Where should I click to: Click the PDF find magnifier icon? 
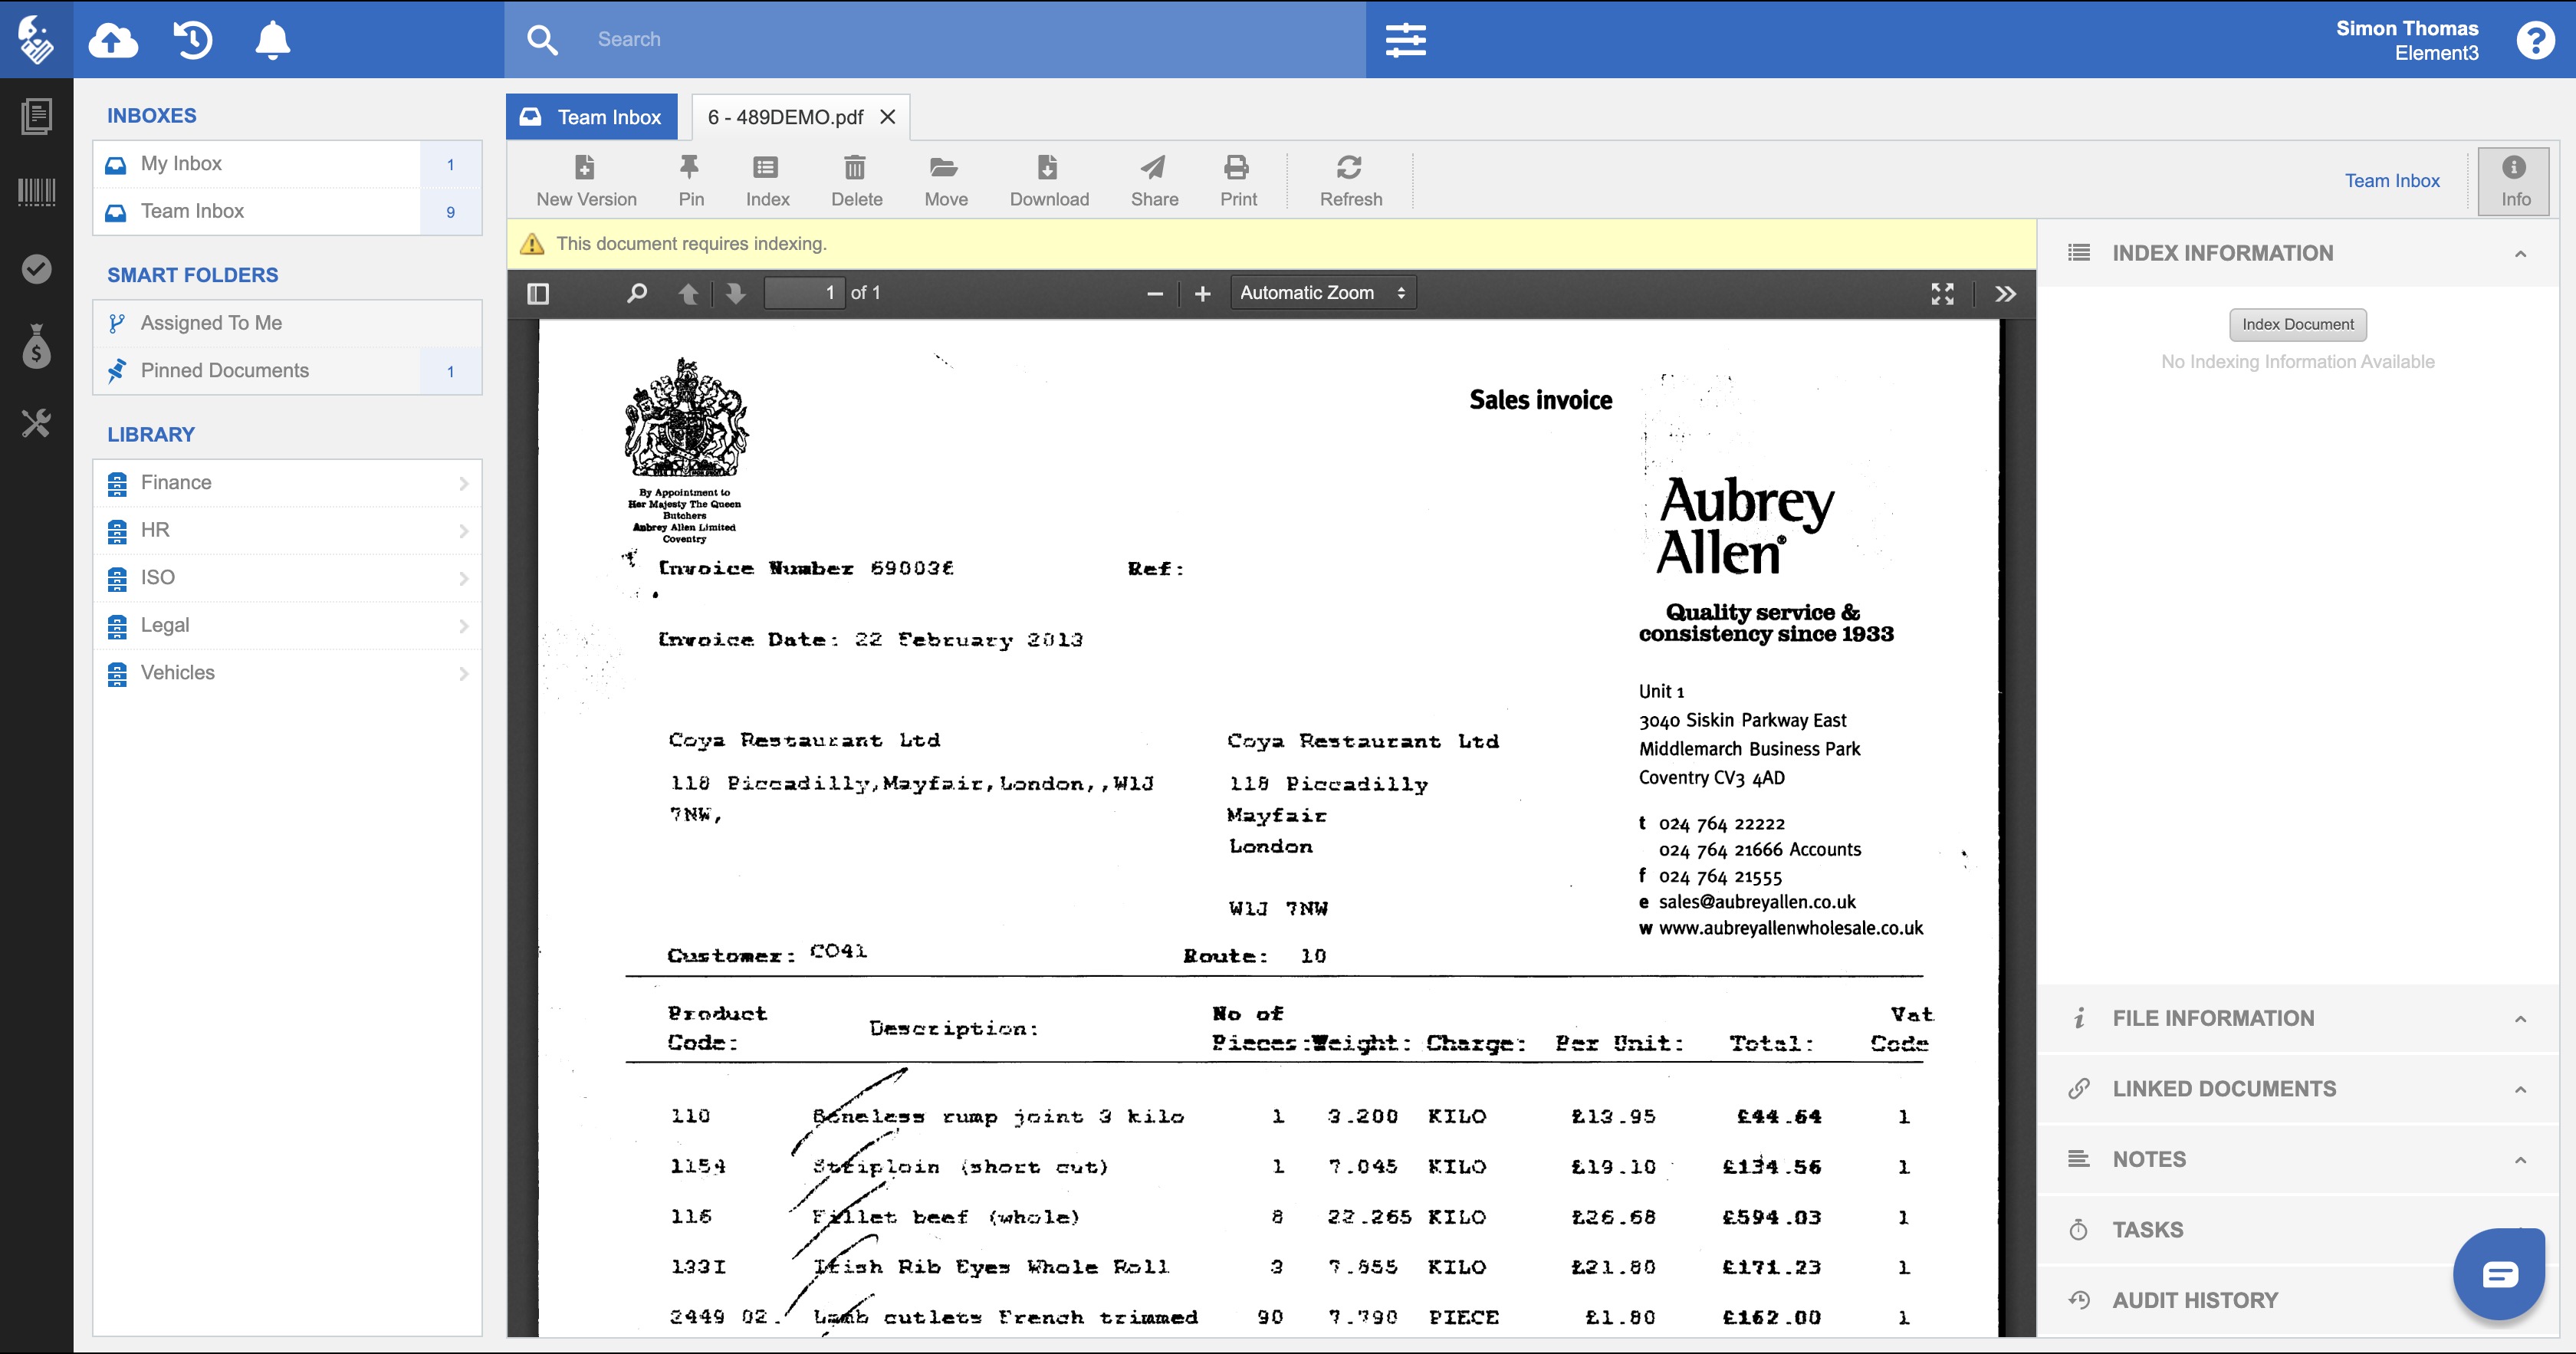click(637, 293)
